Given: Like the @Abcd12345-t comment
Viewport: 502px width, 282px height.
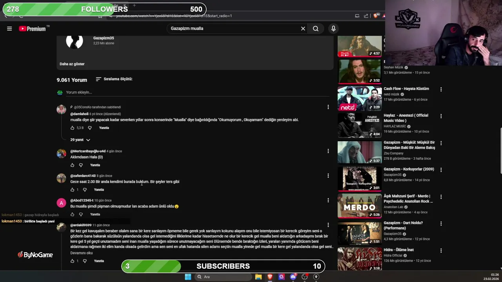Looking at the screenshot, I should [72, 215].
